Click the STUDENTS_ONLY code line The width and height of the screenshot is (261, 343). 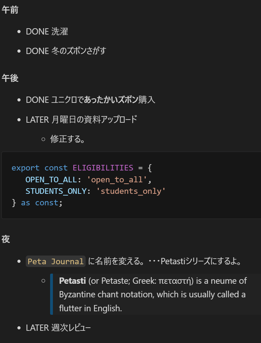click(95, 191)
